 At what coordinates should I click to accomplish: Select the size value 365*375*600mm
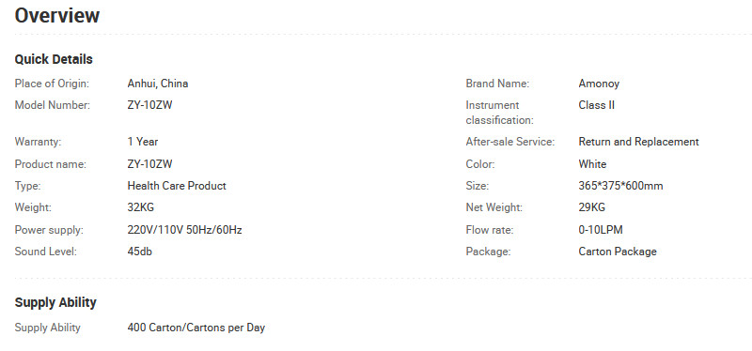coord(620,186)
